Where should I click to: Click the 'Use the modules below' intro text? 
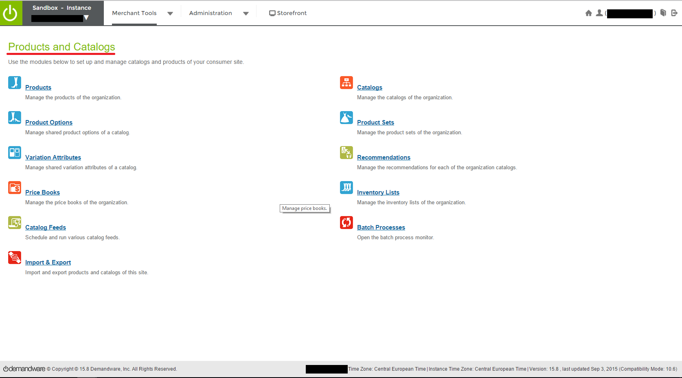[x=126, y=62]
